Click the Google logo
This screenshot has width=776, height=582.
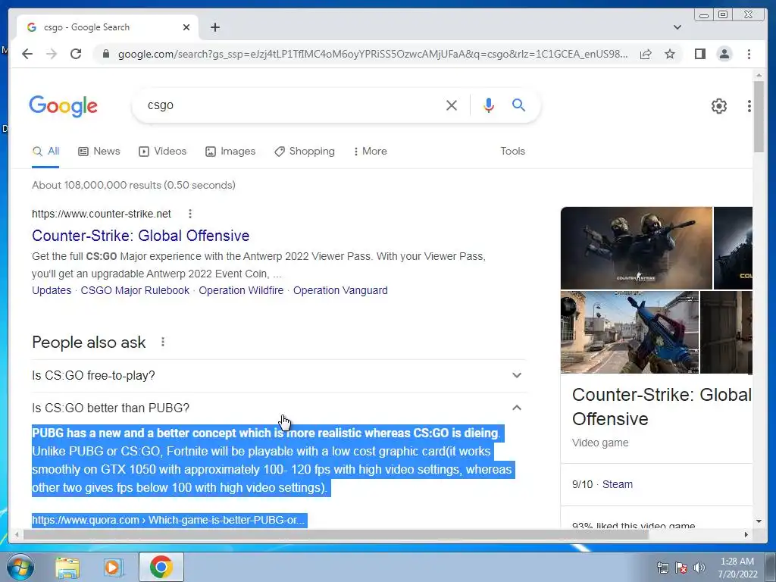64,106
